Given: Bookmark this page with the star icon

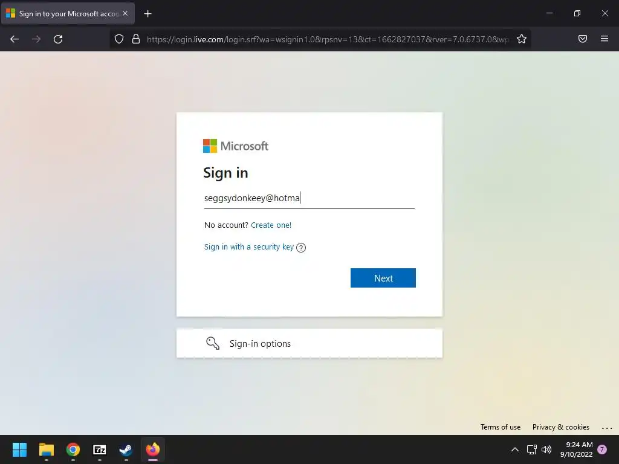Looking at the screenshot, I should pyautogui.click(x=522, y=39).
